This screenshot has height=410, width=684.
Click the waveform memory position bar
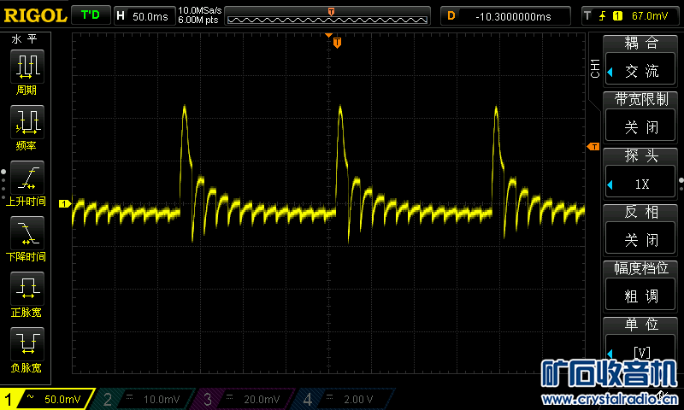tap(330, 15)
